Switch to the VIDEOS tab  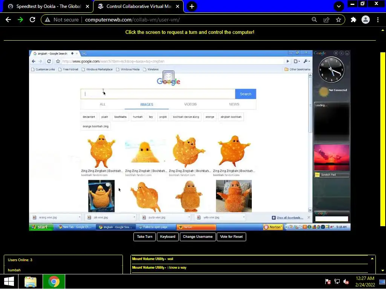[190, 105]
